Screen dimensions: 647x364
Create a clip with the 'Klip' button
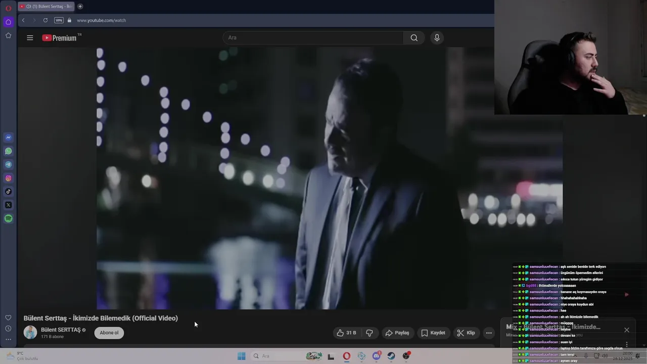466,333
